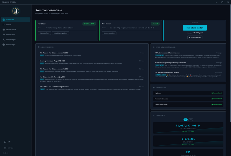231x156 pixels.
Task: Click the version text v0.5.15
Action: (6, 153)
